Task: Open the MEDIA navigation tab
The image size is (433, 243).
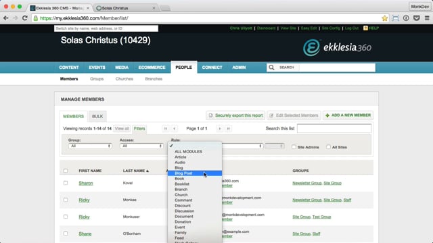Action: click(122, 67)
